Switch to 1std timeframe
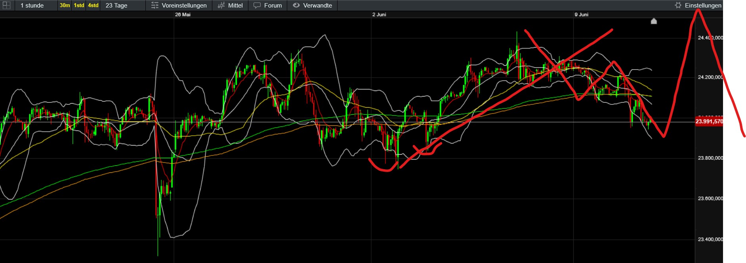746x263 pixels. [79, 6]
